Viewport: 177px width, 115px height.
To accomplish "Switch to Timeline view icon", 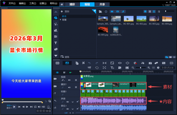I will 67,63.
